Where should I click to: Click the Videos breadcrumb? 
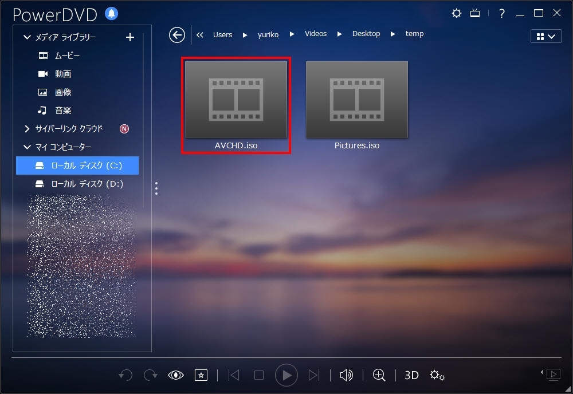coord(316,34)
